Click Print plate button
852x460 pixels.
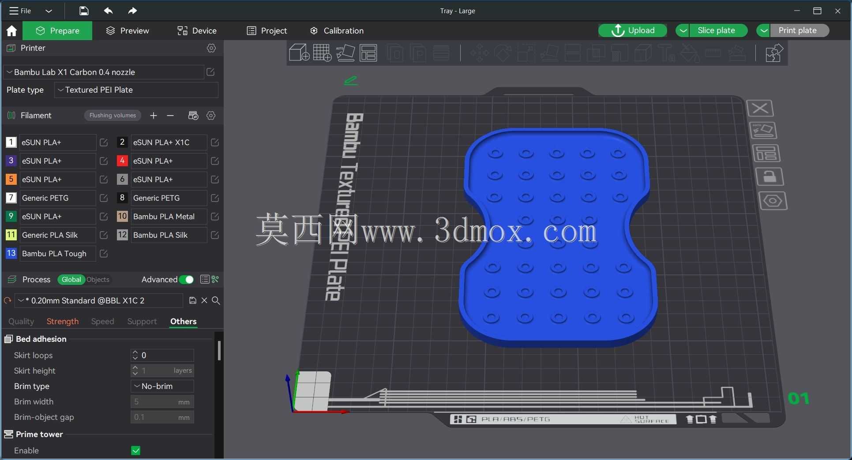pyautogui.click(x=799, y=30)
